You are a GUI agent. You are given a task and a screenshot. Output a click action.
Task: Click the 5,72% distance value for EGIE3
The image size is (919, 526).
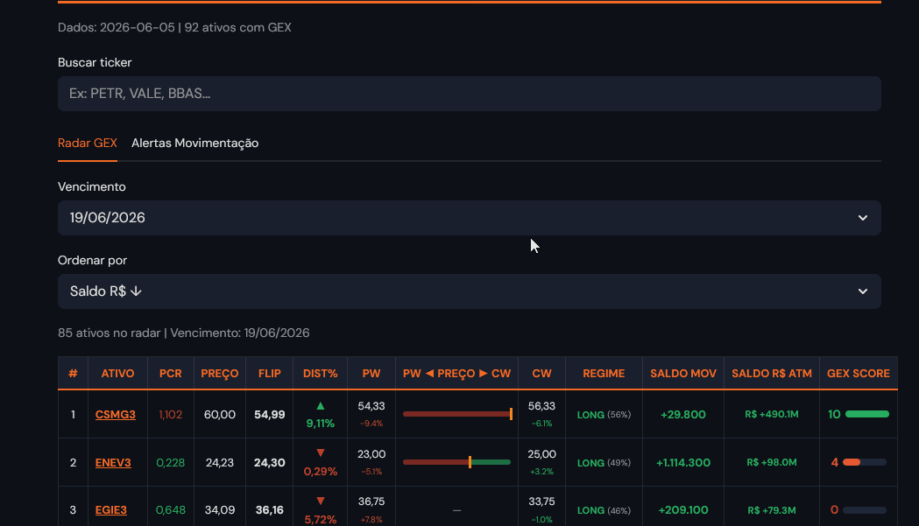click(321, 519)
